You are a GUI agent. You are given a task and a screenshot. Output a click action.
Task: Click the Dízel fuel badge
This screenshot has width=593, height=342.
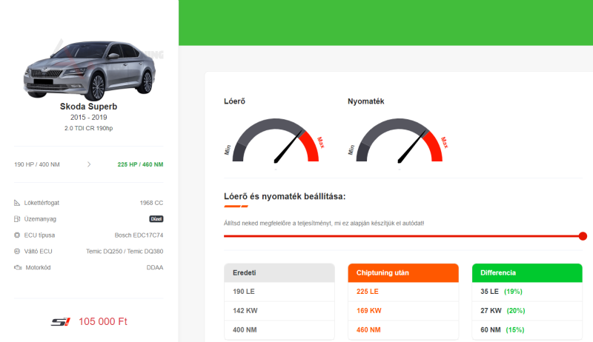coord(156,219)
